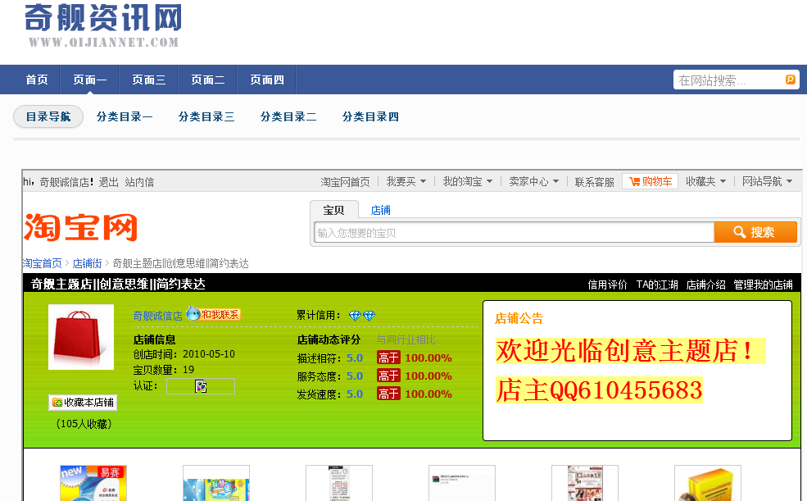Screen dimensions: 807x501
Task: Click the orange search icon in site search
Action: click(790, 80)
